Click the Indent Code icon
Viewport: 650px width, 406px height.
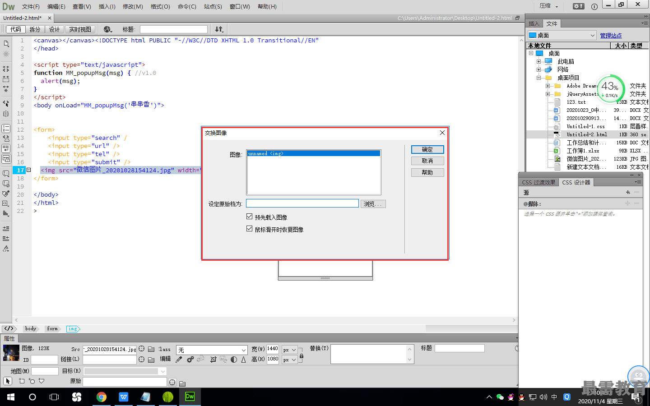[x=6, y=228]
